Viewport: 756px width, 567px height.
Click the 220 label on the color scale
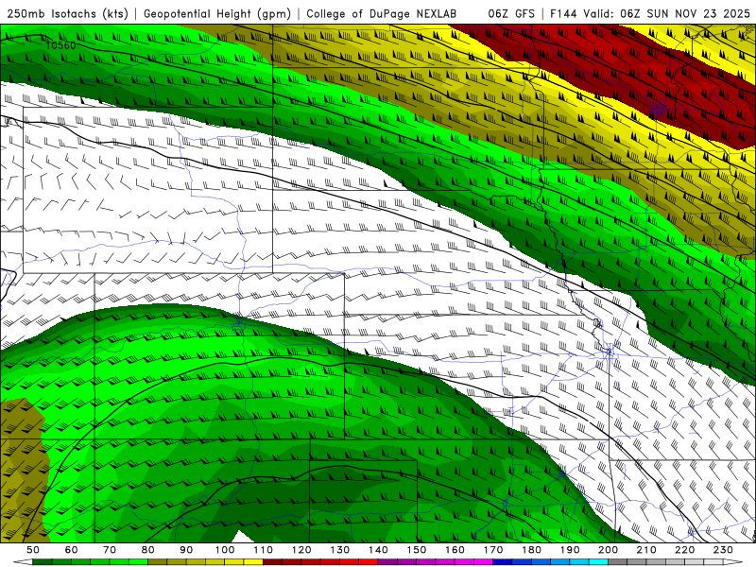(x=684, y=550)
